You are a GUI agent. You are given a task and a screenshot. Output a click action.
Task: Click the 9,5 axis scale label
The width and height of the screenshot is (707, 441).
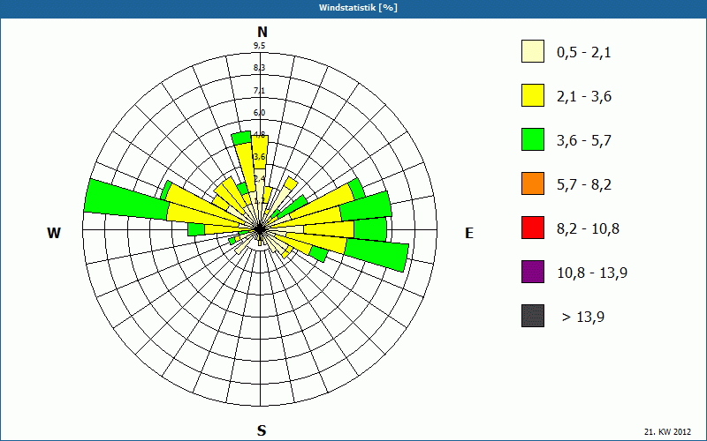tap(259, 46)
